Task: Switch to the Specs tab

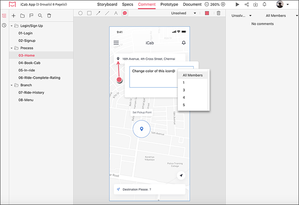Action: coord(128,4)
